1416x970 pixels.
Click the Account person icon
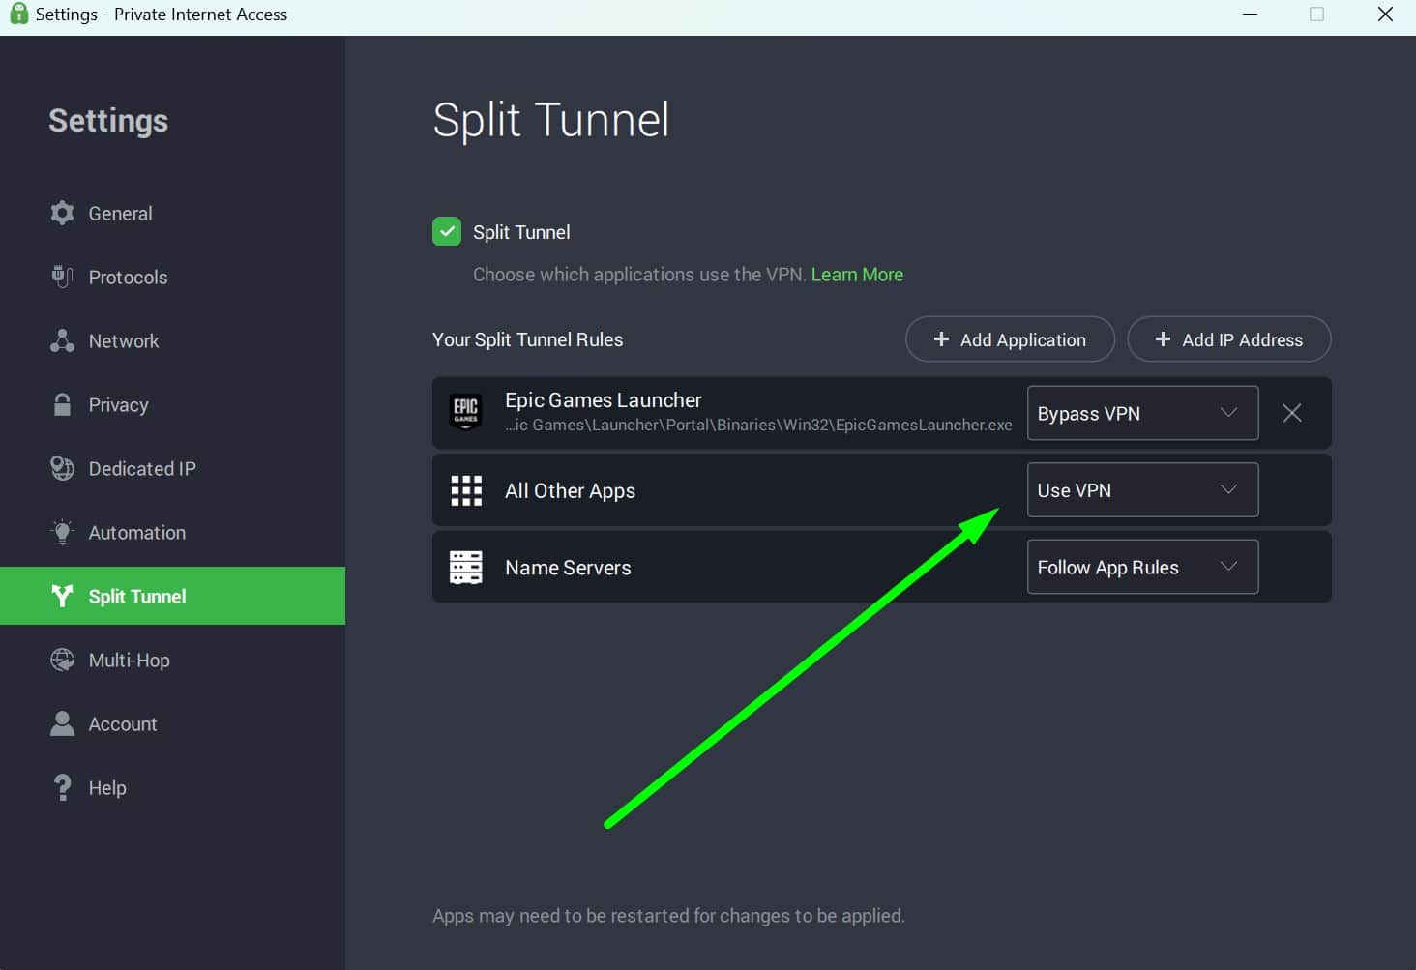[63, 723]
